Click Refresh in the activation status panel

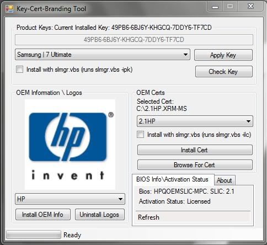[x=148, y=217]
